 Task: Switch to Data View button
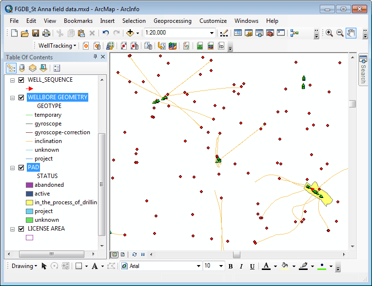tap(115, 254)
